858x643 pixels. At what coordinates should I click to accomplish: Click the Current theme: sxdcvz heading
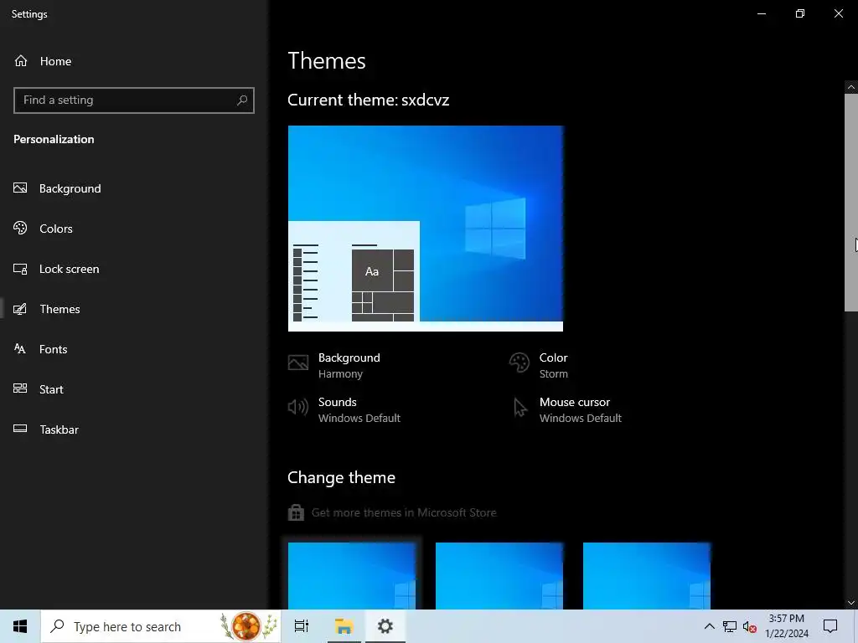tap(369, 100)
